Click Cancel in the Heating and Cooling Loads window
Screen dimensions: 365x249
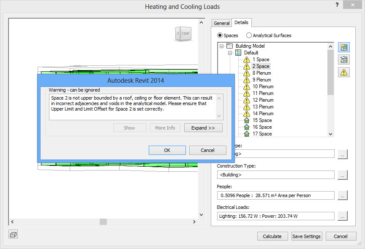point(341,236)
